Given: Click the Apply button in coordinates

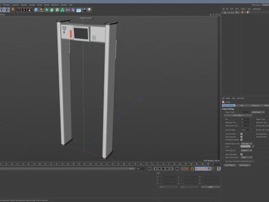Looking at the screenshot, I should pos(211,187).
